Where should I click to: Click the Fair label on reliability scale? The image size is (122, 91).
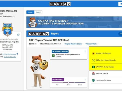click(57, 85)
